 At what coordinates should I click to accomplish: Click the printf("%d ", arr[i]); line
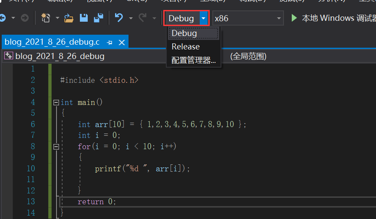[x=142, y=169]
